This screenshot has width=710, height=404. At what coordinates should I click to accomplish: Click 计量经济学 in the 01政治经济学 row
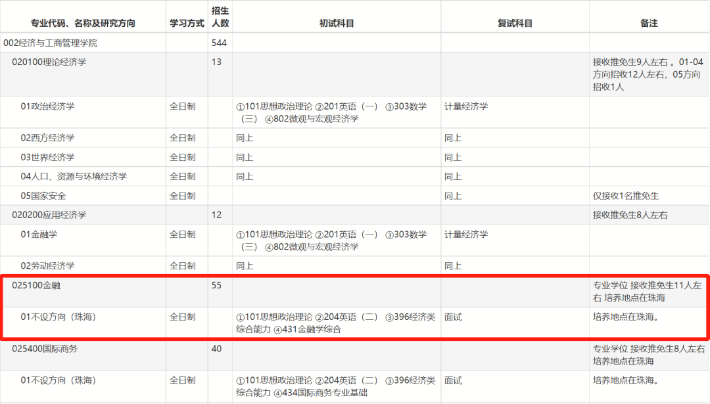click(466, 106)
